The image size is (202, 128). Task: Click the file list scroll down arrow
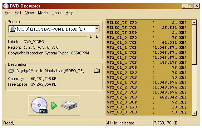click(194, 113)
